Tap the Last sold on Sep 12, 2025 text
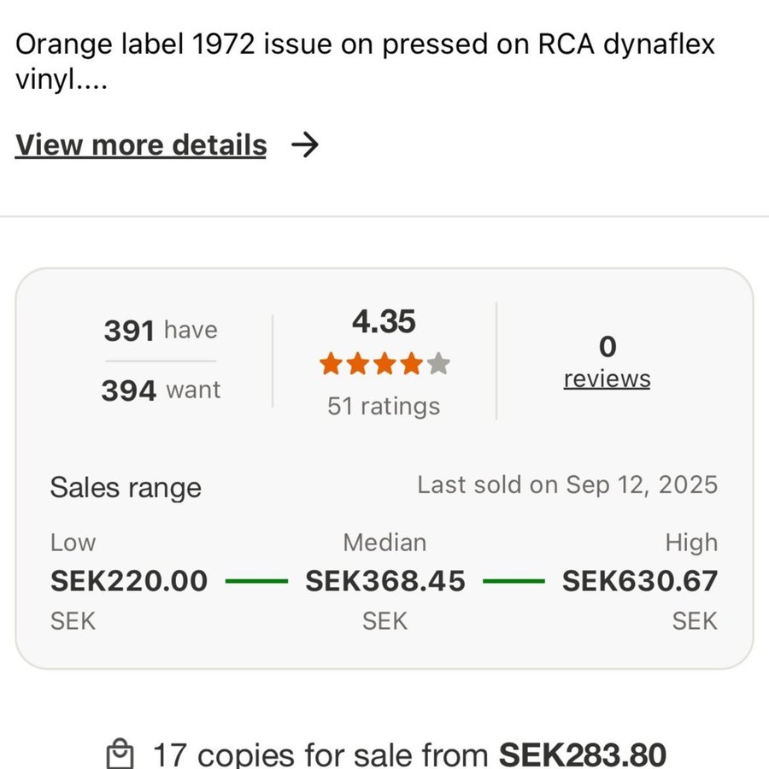Screen dimensions: 769x769 pyautogui.click(x=567, y=485)
